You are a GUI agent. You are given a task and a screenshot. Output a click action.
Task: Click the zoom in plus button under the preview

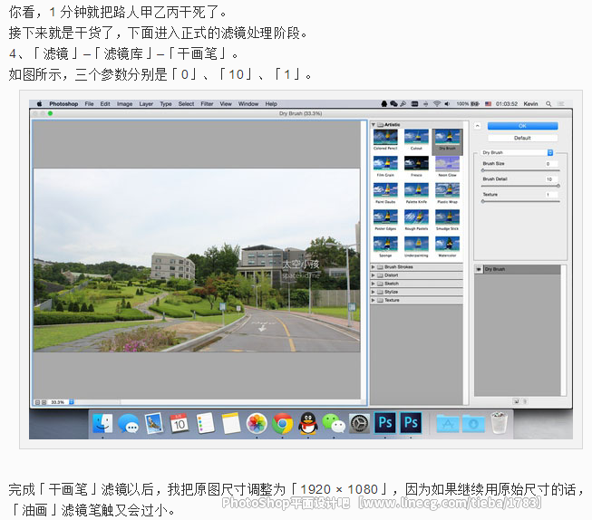(x=44, y=402)
